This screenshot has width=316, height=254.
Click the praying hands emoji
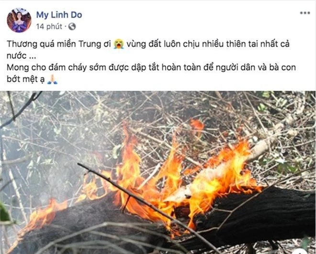tap(52, 79)
